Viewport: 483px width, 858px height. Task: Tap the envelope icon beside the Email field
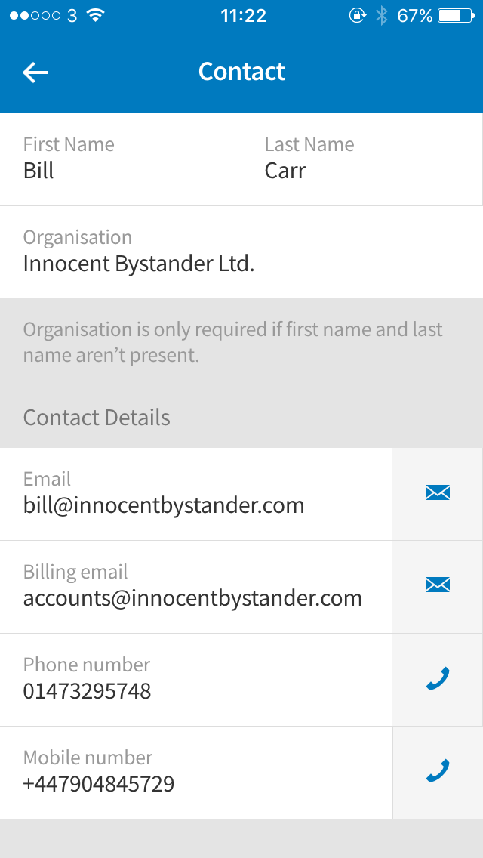coord(438,493)
